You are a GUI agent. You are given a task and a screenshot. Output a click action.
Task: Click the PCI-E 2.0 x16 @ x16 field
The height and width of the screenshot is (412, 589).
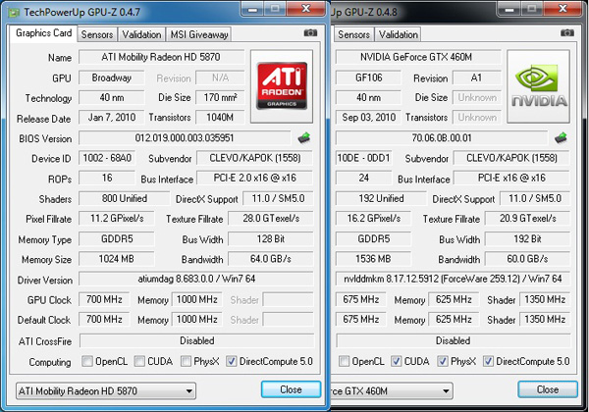pyautogui.click(x=254, y=178)
